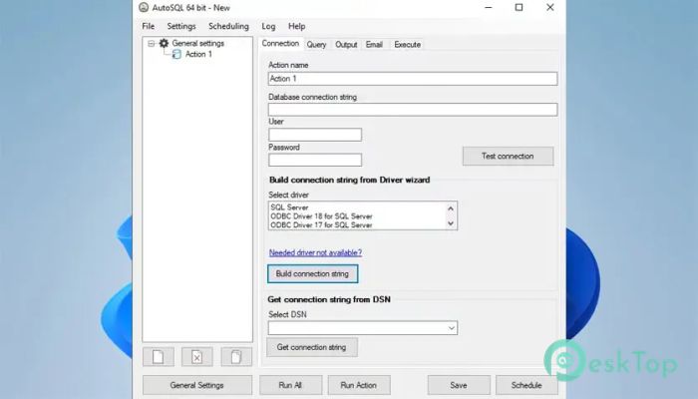The height and width of the screenshot is (399, 698).
Task: Switch to the Output tab
Action: click(346, 45)
